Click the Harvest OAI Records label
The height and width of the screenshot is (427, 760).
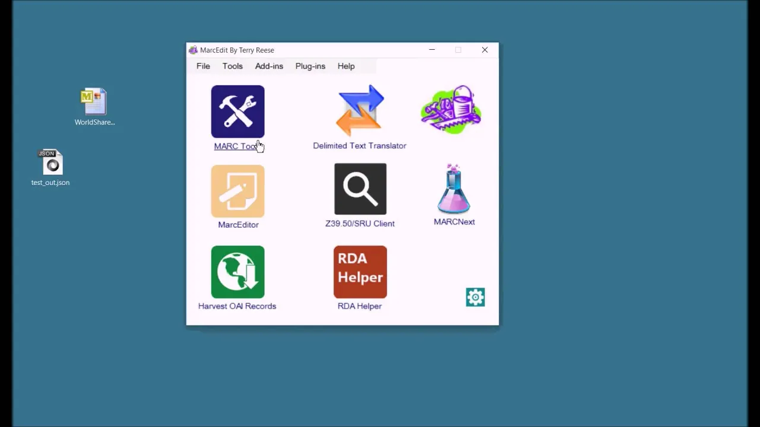click(x=237, y=305)
